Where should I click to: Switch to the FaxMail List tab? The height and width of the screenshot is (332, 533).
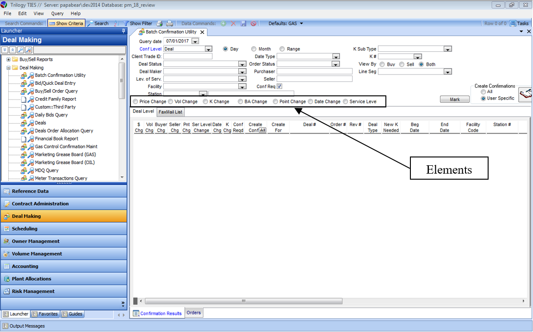tap(170, 112)
